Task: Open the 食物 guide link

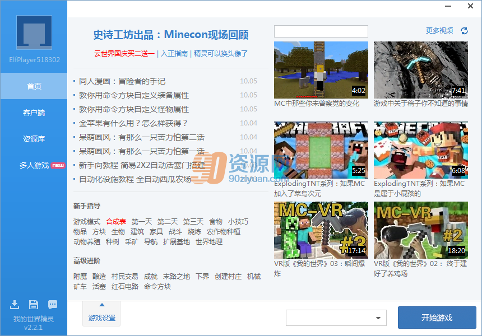Action: coord(216,221)
